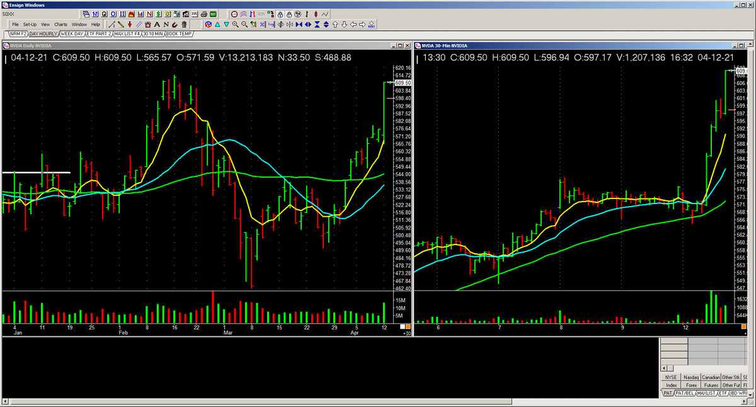Click the blue Q quote icon
Viewport: 756px width, 407px height.
click(104, 14)
